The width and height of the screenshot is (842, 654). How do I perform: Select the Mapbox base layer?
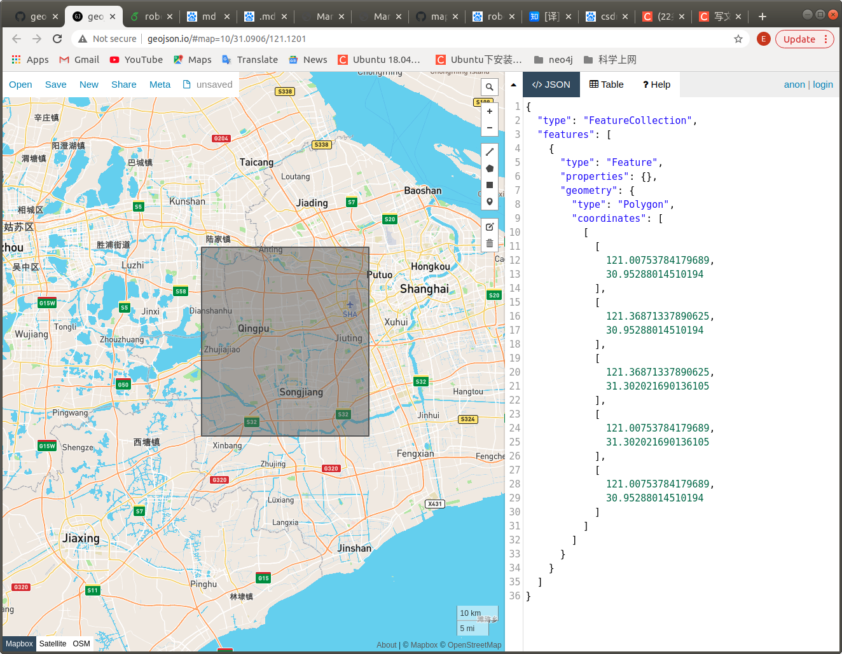click(x=19, y=644)
